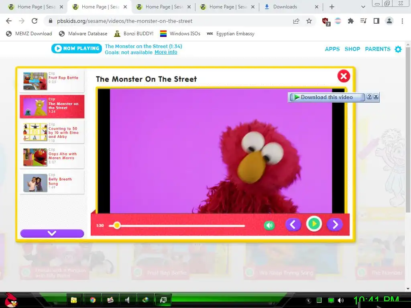The width and height of the screenshot is (411, 308).
Task: Select the Belly Breath Song clip
Action: (52, 182)
